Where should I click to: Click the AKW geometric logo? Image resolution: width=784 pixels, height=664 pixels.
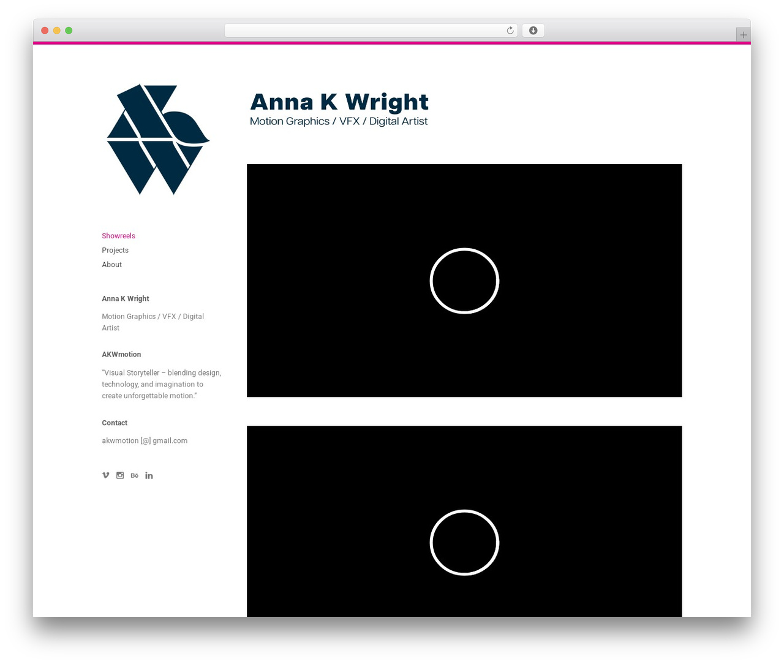pyautogui.click(x=158, y=139)
